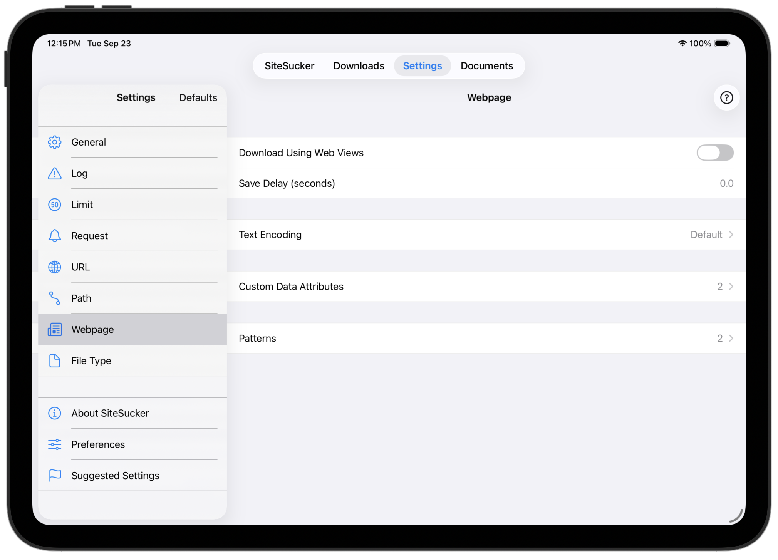Click the File Type document icon

coord(55,360)
